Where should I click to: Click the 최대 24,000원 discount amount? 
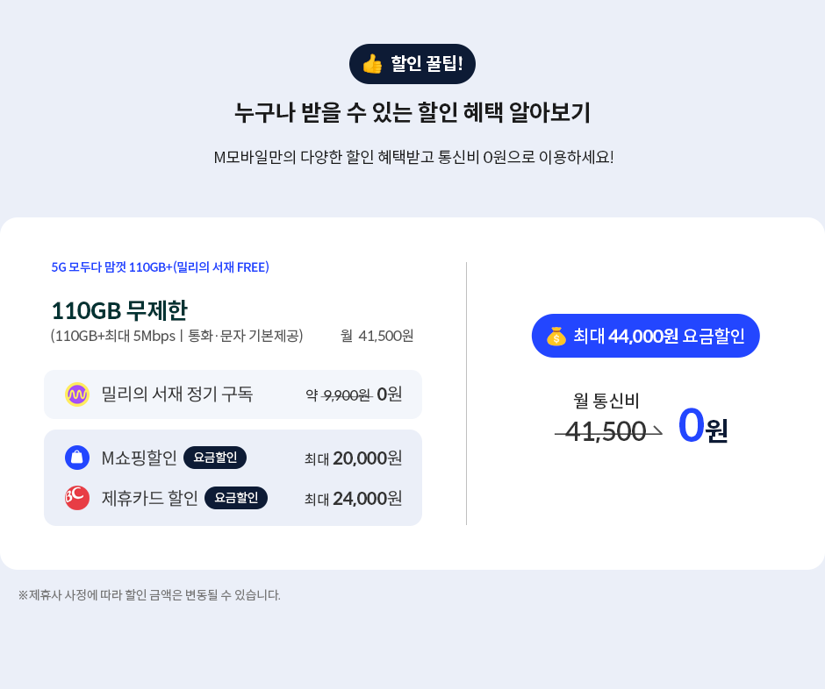353,498
